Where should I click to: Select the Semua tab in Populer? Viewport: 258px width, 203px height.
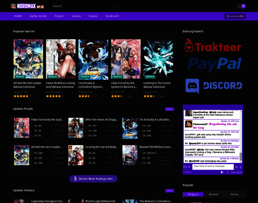tap(234, 194)
